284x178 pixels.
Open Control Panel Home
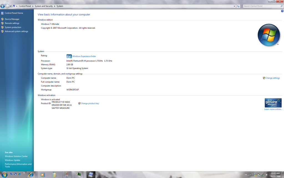[x=14, y=13]
